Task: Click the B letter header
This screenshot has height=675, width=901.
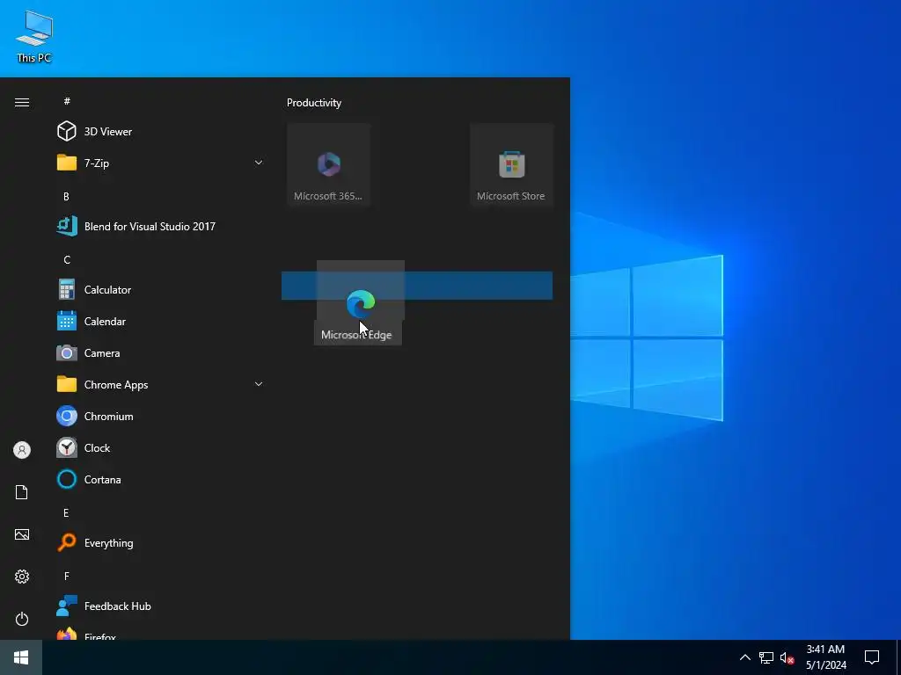Action: click(66, 196)
